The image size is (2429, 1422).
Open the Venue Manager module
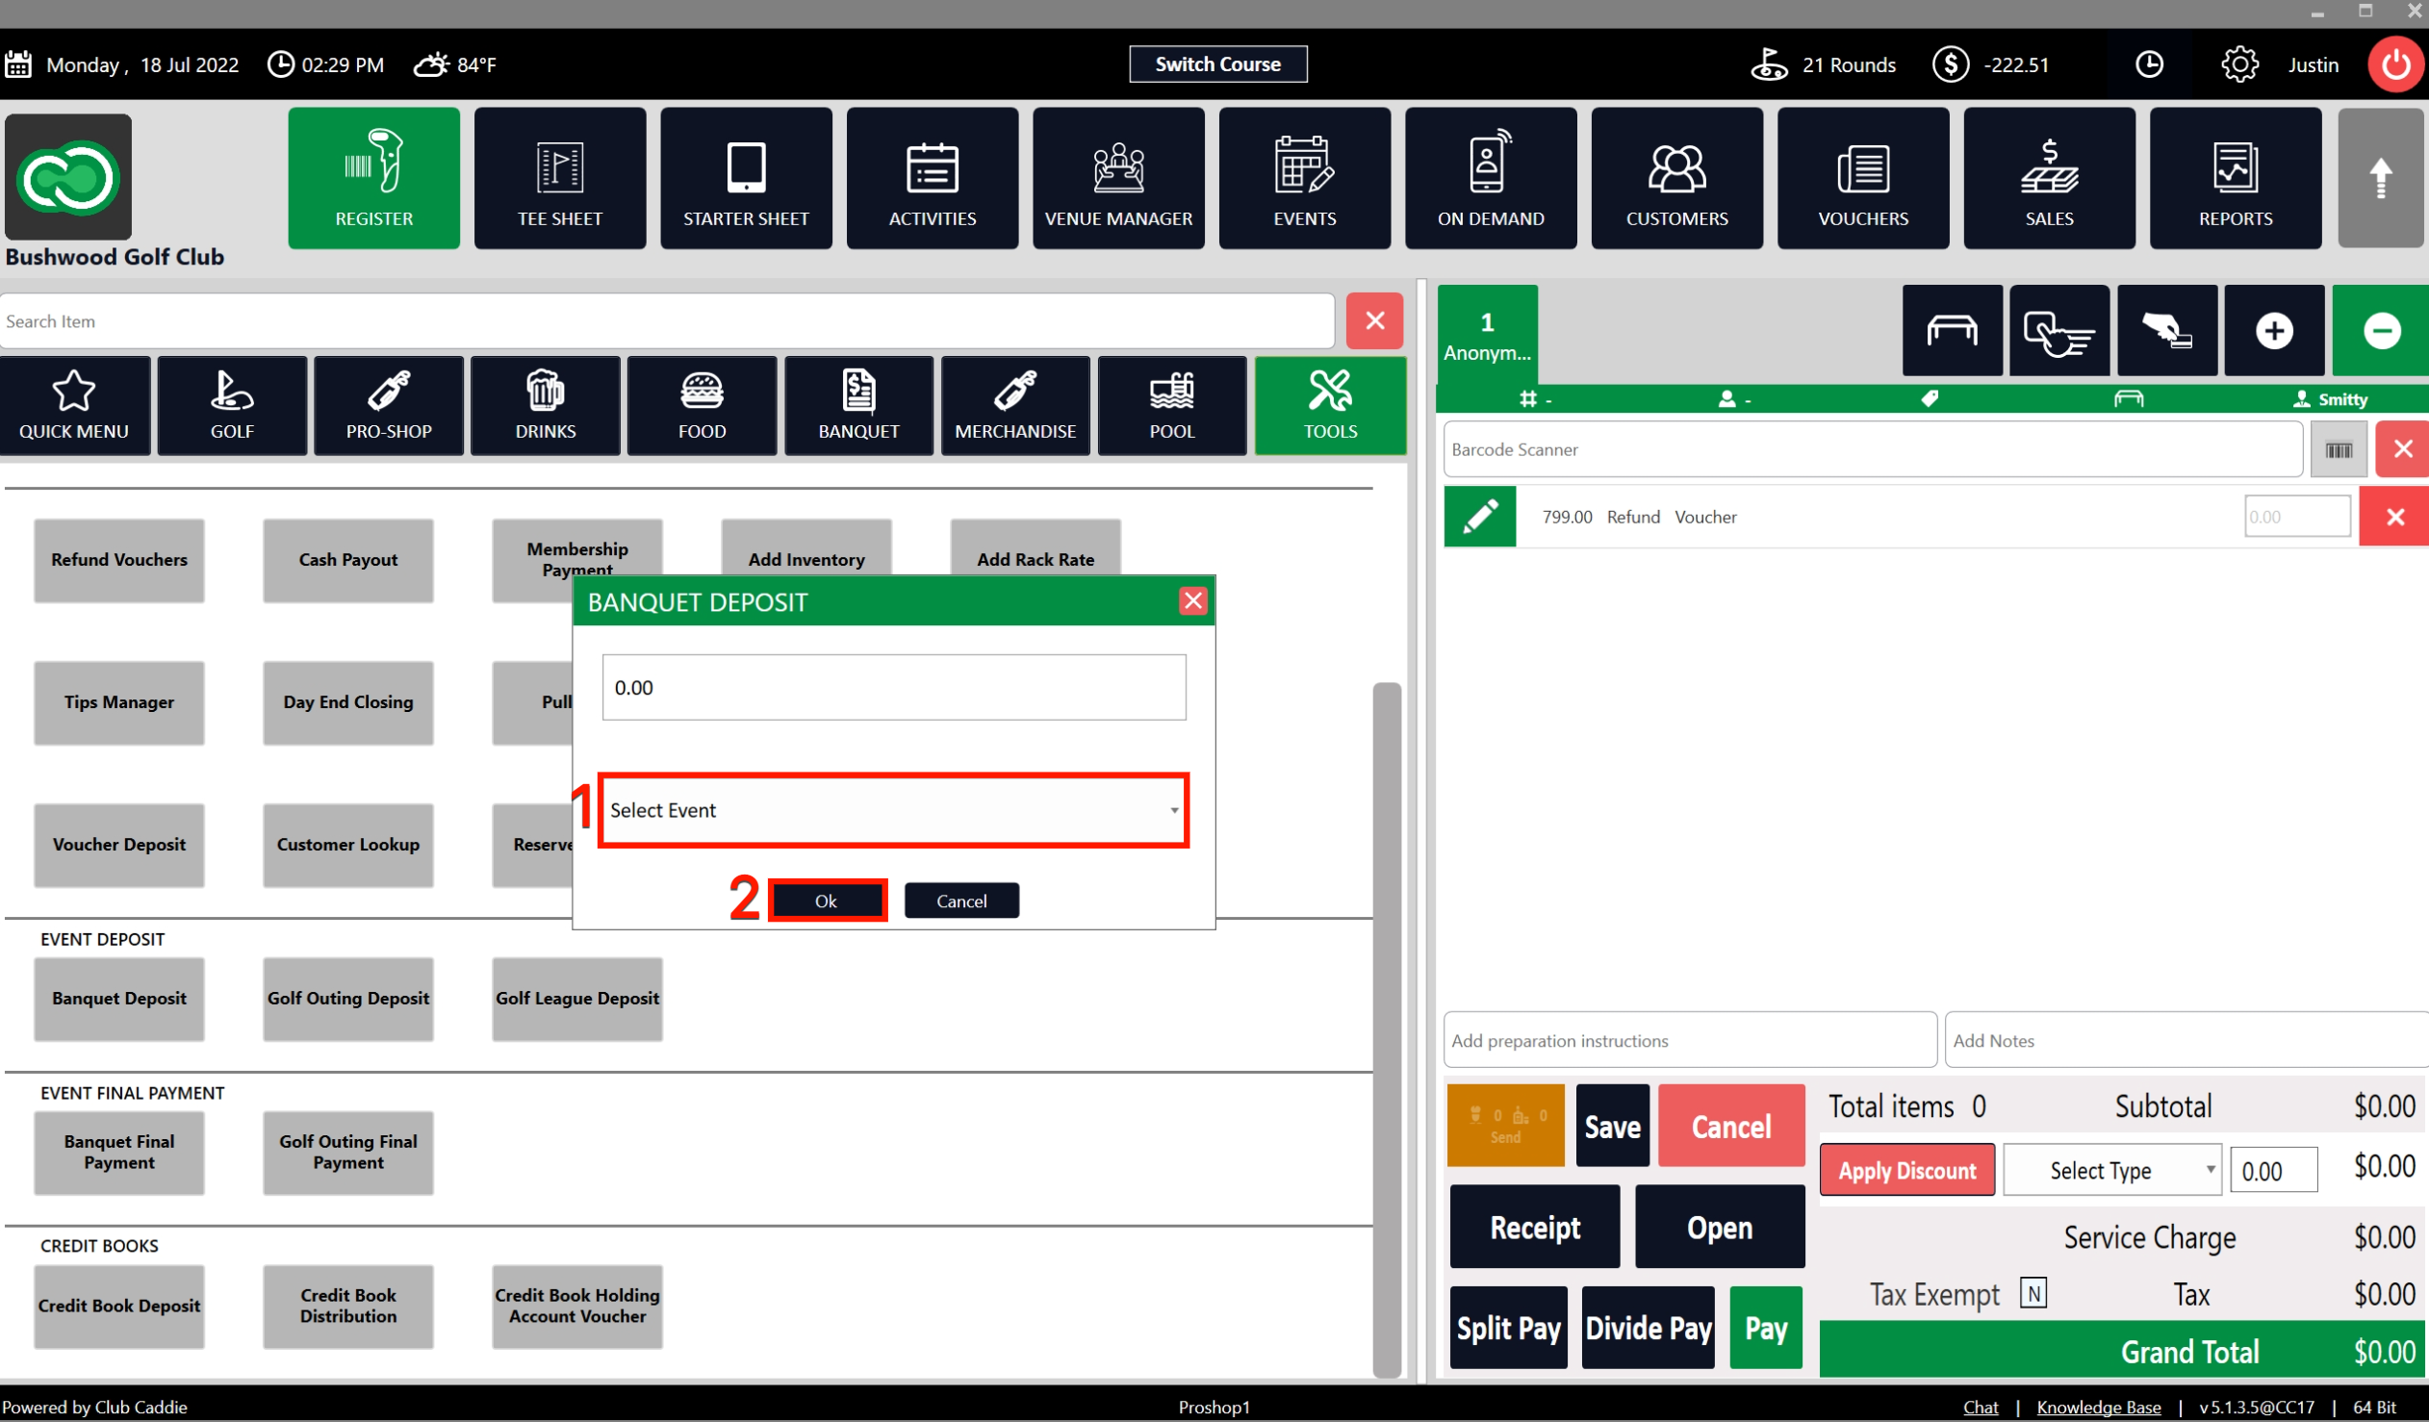pos(1118,178)
